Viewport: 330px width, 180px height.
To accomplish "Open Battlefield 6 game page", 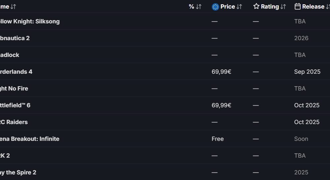I will (15, 105).
